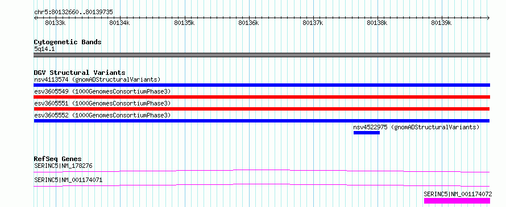
Task: Click the SERINC5|NM_001174071 gene label
Action: point(68,180)
